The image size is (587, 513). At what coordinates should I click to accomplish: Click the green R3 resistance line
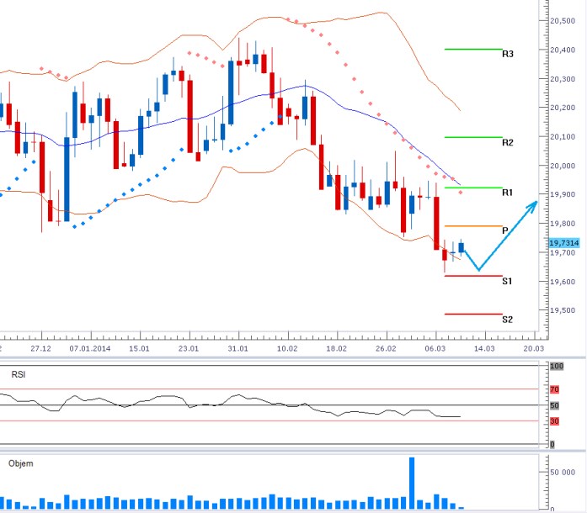pos(473,49)
